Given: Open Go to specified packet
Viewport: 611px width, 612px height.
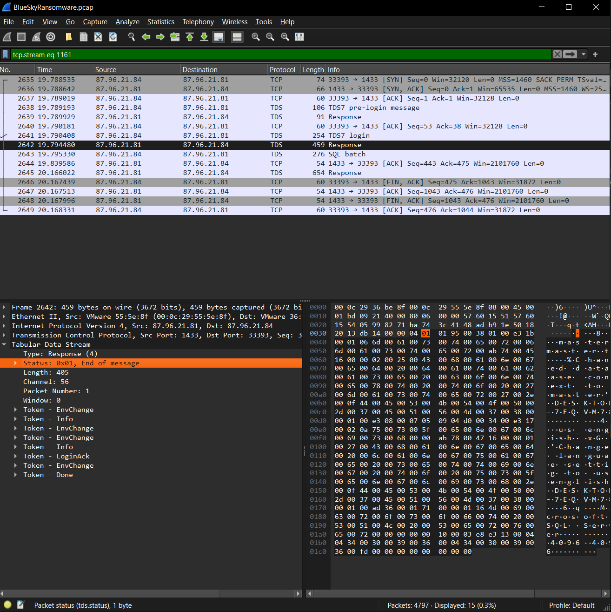Looking at the screenshot, I should [175, 37].
